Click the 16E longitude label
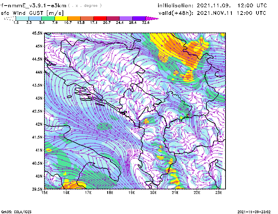This screenshot has height=214, width=278. (66, 193)
